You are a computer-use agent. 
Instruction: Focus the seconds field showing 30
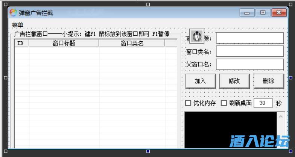pyautogui.click(x=263, y=103)
